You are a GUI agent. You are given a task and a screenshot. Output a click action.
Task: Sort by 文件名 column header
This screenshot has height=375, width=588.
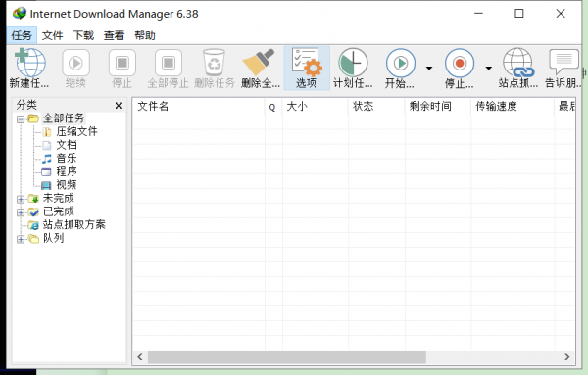click(x=199, y=107)
